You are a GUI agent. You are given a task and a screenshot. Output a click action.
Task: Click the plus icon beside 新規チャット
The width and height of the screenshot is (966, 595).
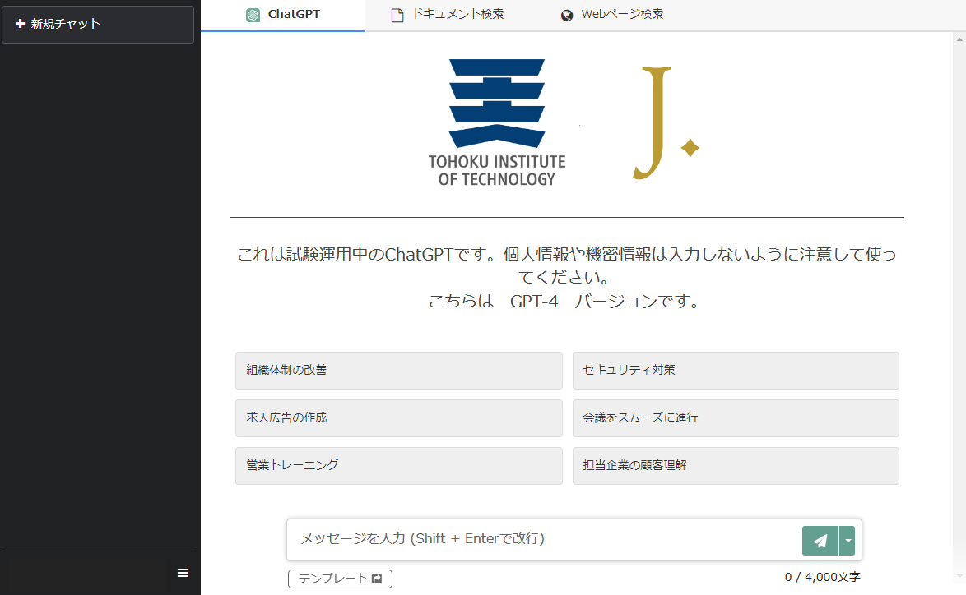[x=21, y=23]
